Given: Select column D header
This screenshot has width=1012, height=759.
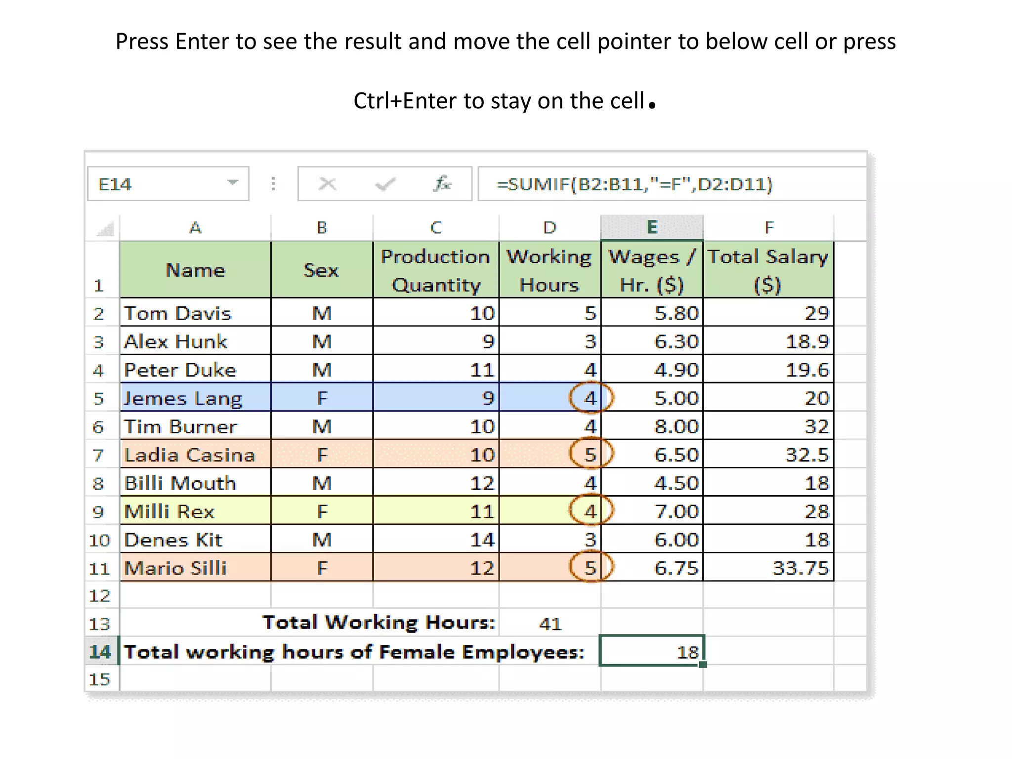Looking at the screenshot, I should coord(549,228).
